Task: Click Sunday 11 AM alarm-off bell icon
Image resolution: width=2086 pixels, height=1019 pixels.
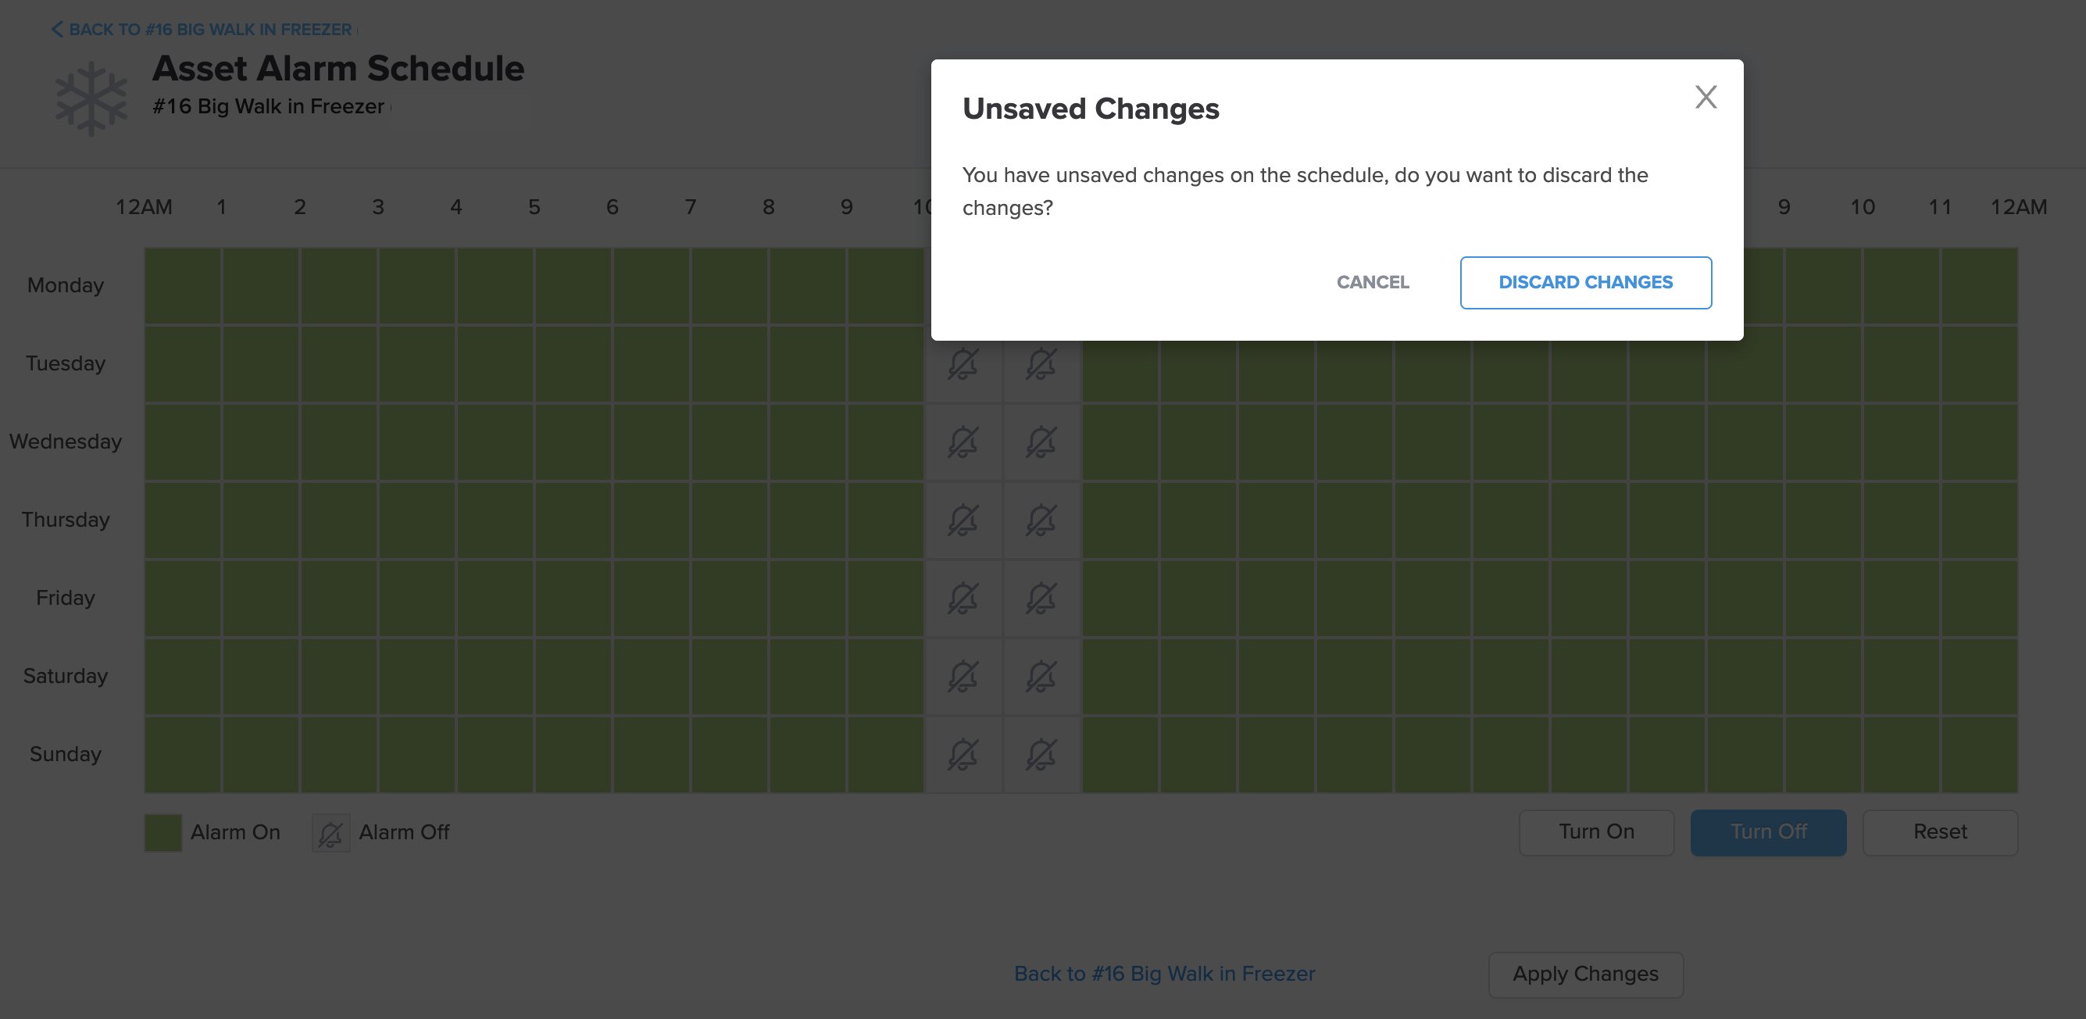Action: (x=1041, y=755)
